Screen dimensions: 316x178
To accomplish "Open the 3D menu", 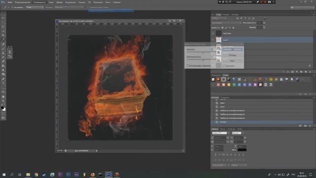I will pyautogui.click(x=89, y=2).
